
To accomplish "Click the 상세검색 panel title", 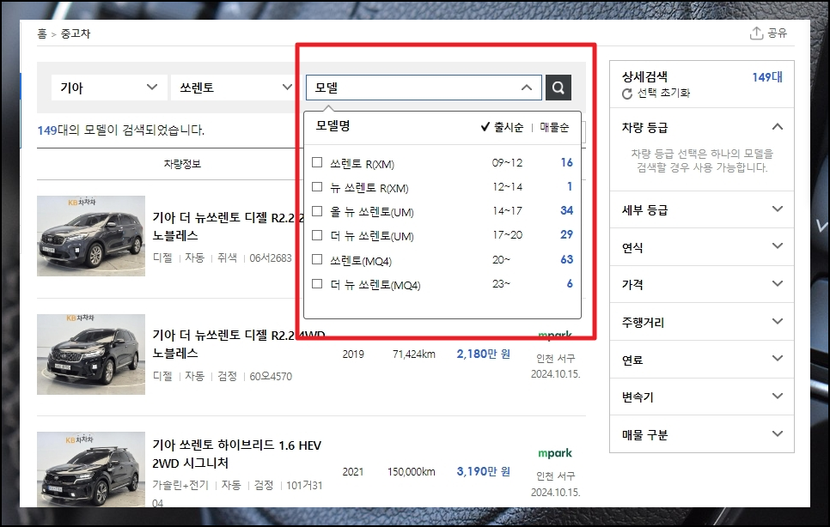I will [644, 77].
